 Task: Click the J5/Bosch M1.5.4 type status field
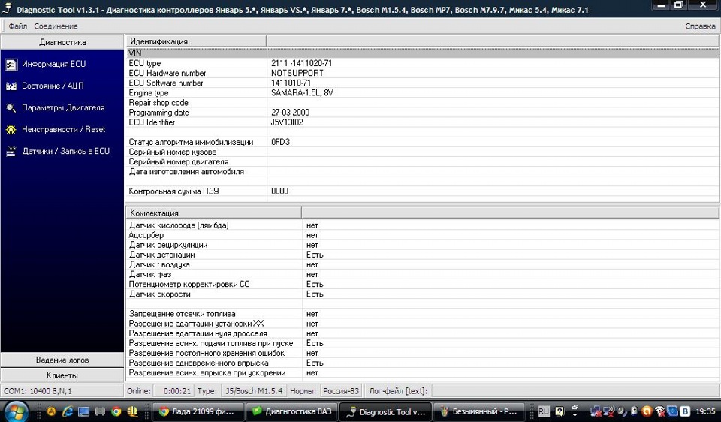coord(254,391)
